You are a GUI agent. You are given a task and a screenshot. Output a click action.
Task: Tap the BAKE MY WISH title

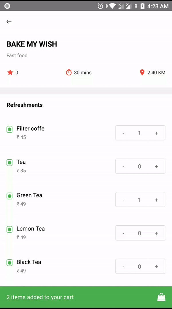coord(32,44)
